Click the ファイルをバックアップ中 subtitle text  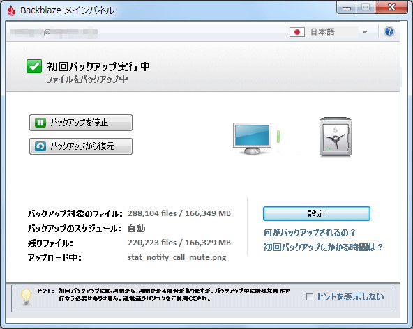(x=87, y=79)
